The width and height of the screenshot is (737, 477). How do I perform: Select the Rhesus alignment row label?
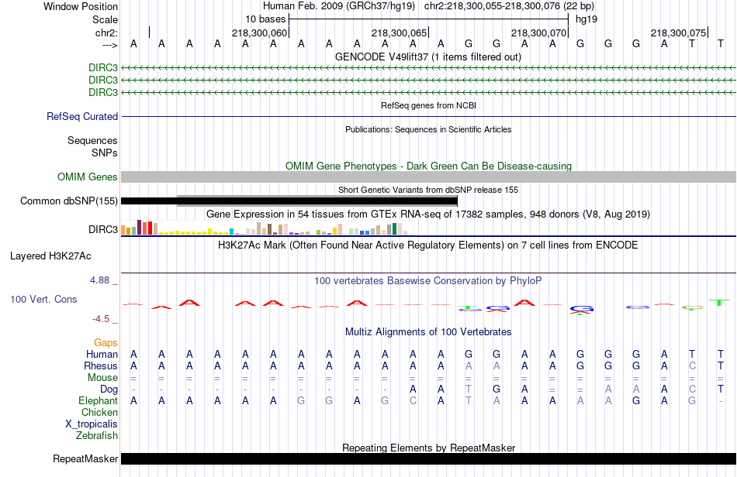[x=101, y=365]
